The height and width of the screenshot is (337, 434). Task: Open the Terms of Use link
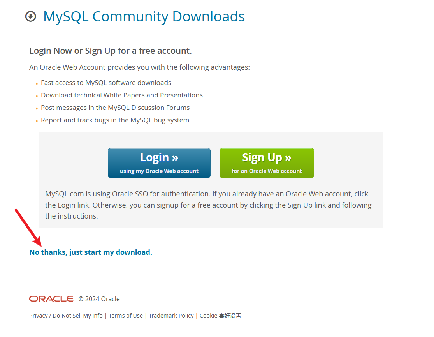(126, 316)
